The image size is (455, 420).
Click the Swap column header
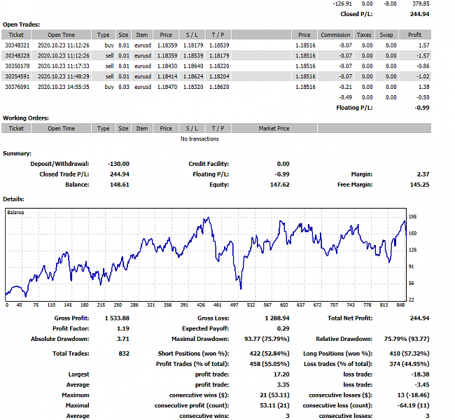tap(386, 35)
